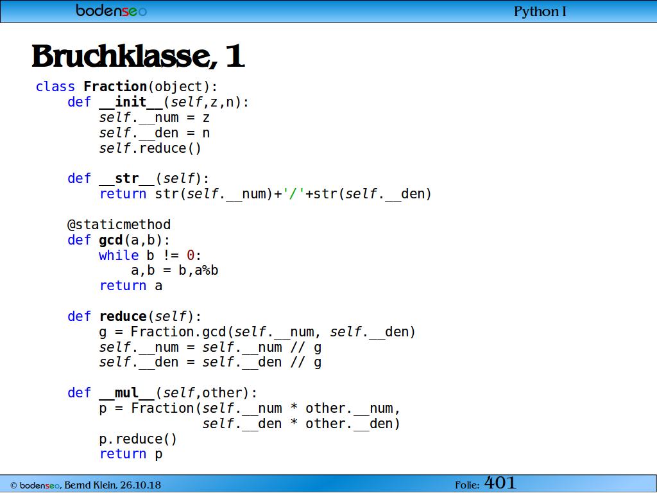Click footer copyright 'bodenseo, Bernd Klein, 26.10.18'
Screen dimensions: 657x493
click(85, 485)
